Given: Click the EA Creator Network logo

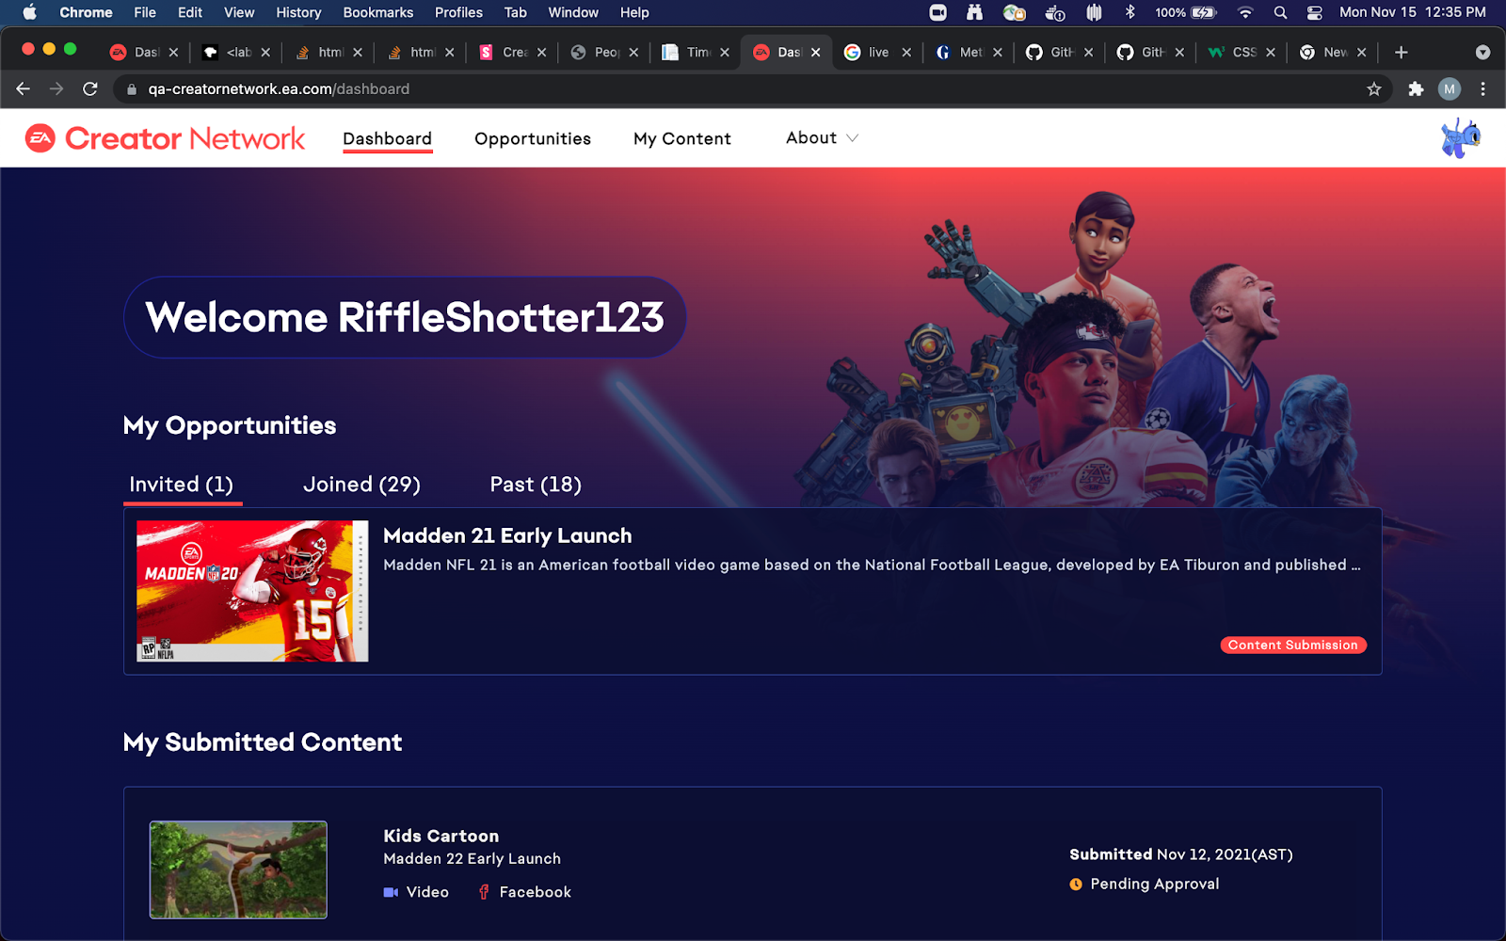Looking at the screenshot, I should coord(165,138).
